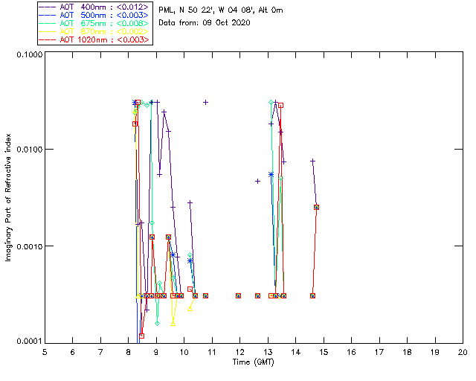Click the x-axis tick label 10

[x=184, y=352]
